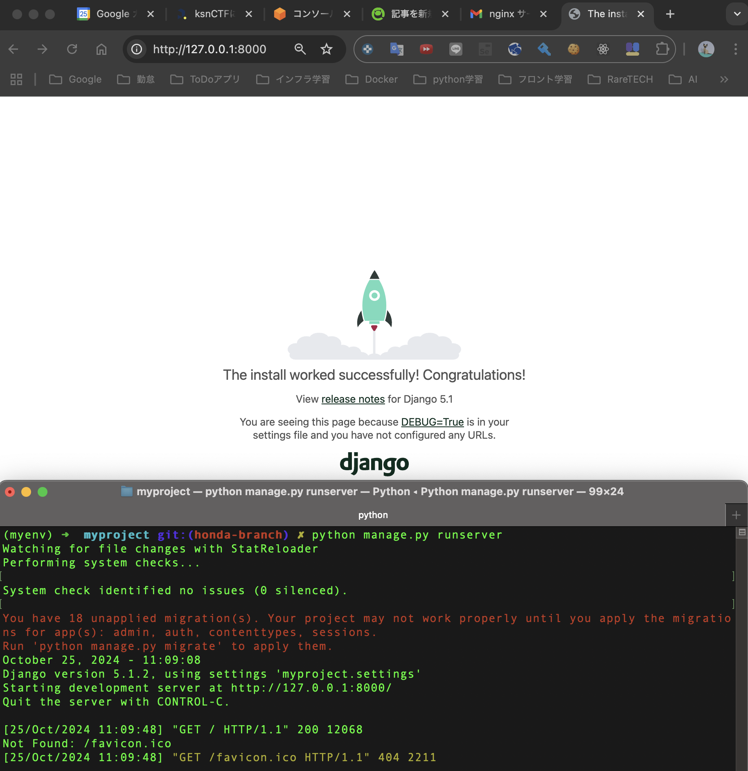Click the purple books extension icon
748x771 pixels.
click(633, 50)
